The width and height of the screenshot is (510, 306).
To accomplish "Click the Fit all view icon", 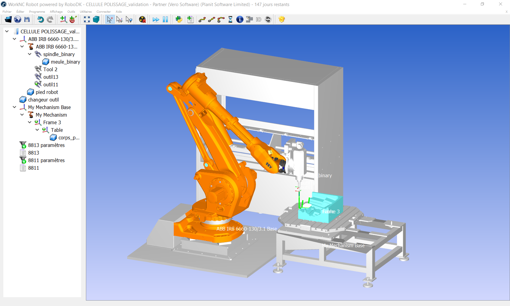I will click(87, 19).
